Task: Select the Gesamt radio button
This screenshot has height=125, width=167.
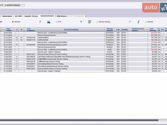Action: [x=13, y=22]
